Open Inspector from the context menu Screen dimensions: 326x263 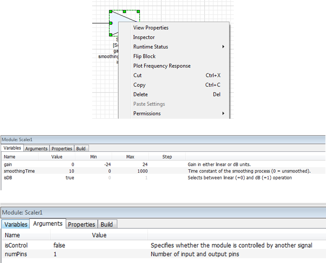tap(144, 37)
